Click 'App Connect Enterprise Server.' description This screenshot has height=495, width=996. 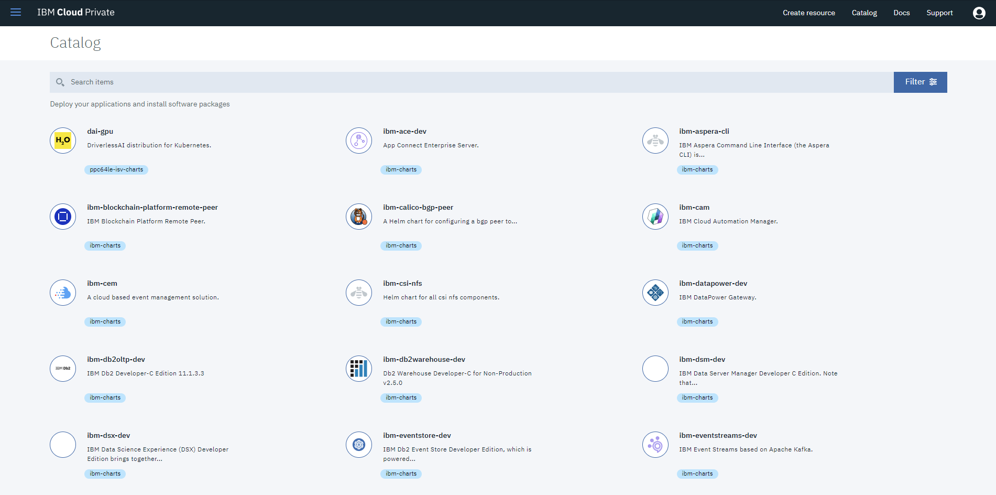coord(431,146)
